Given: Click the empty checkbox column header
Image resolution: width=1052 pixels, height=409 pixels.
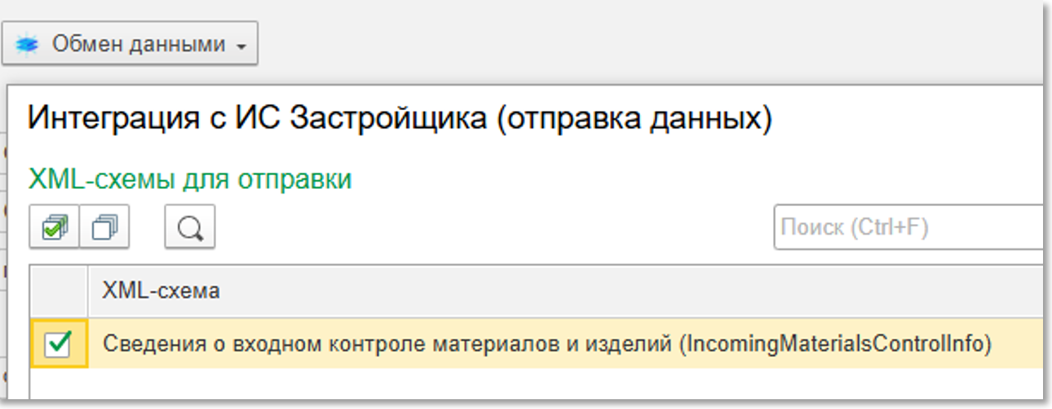Looking at the screenshot, I should [x=59, y=291].
